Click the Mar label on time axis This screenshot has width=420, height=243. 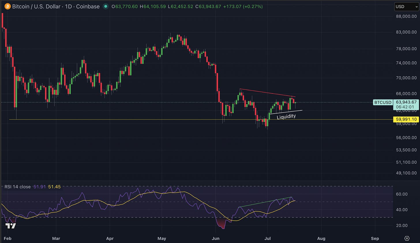click(x=56, y=238)
